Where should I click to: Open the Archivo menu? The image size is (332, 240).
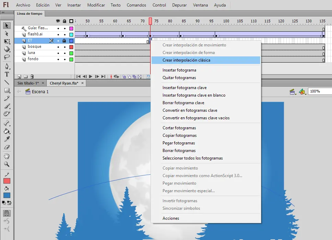click(23, 5)
